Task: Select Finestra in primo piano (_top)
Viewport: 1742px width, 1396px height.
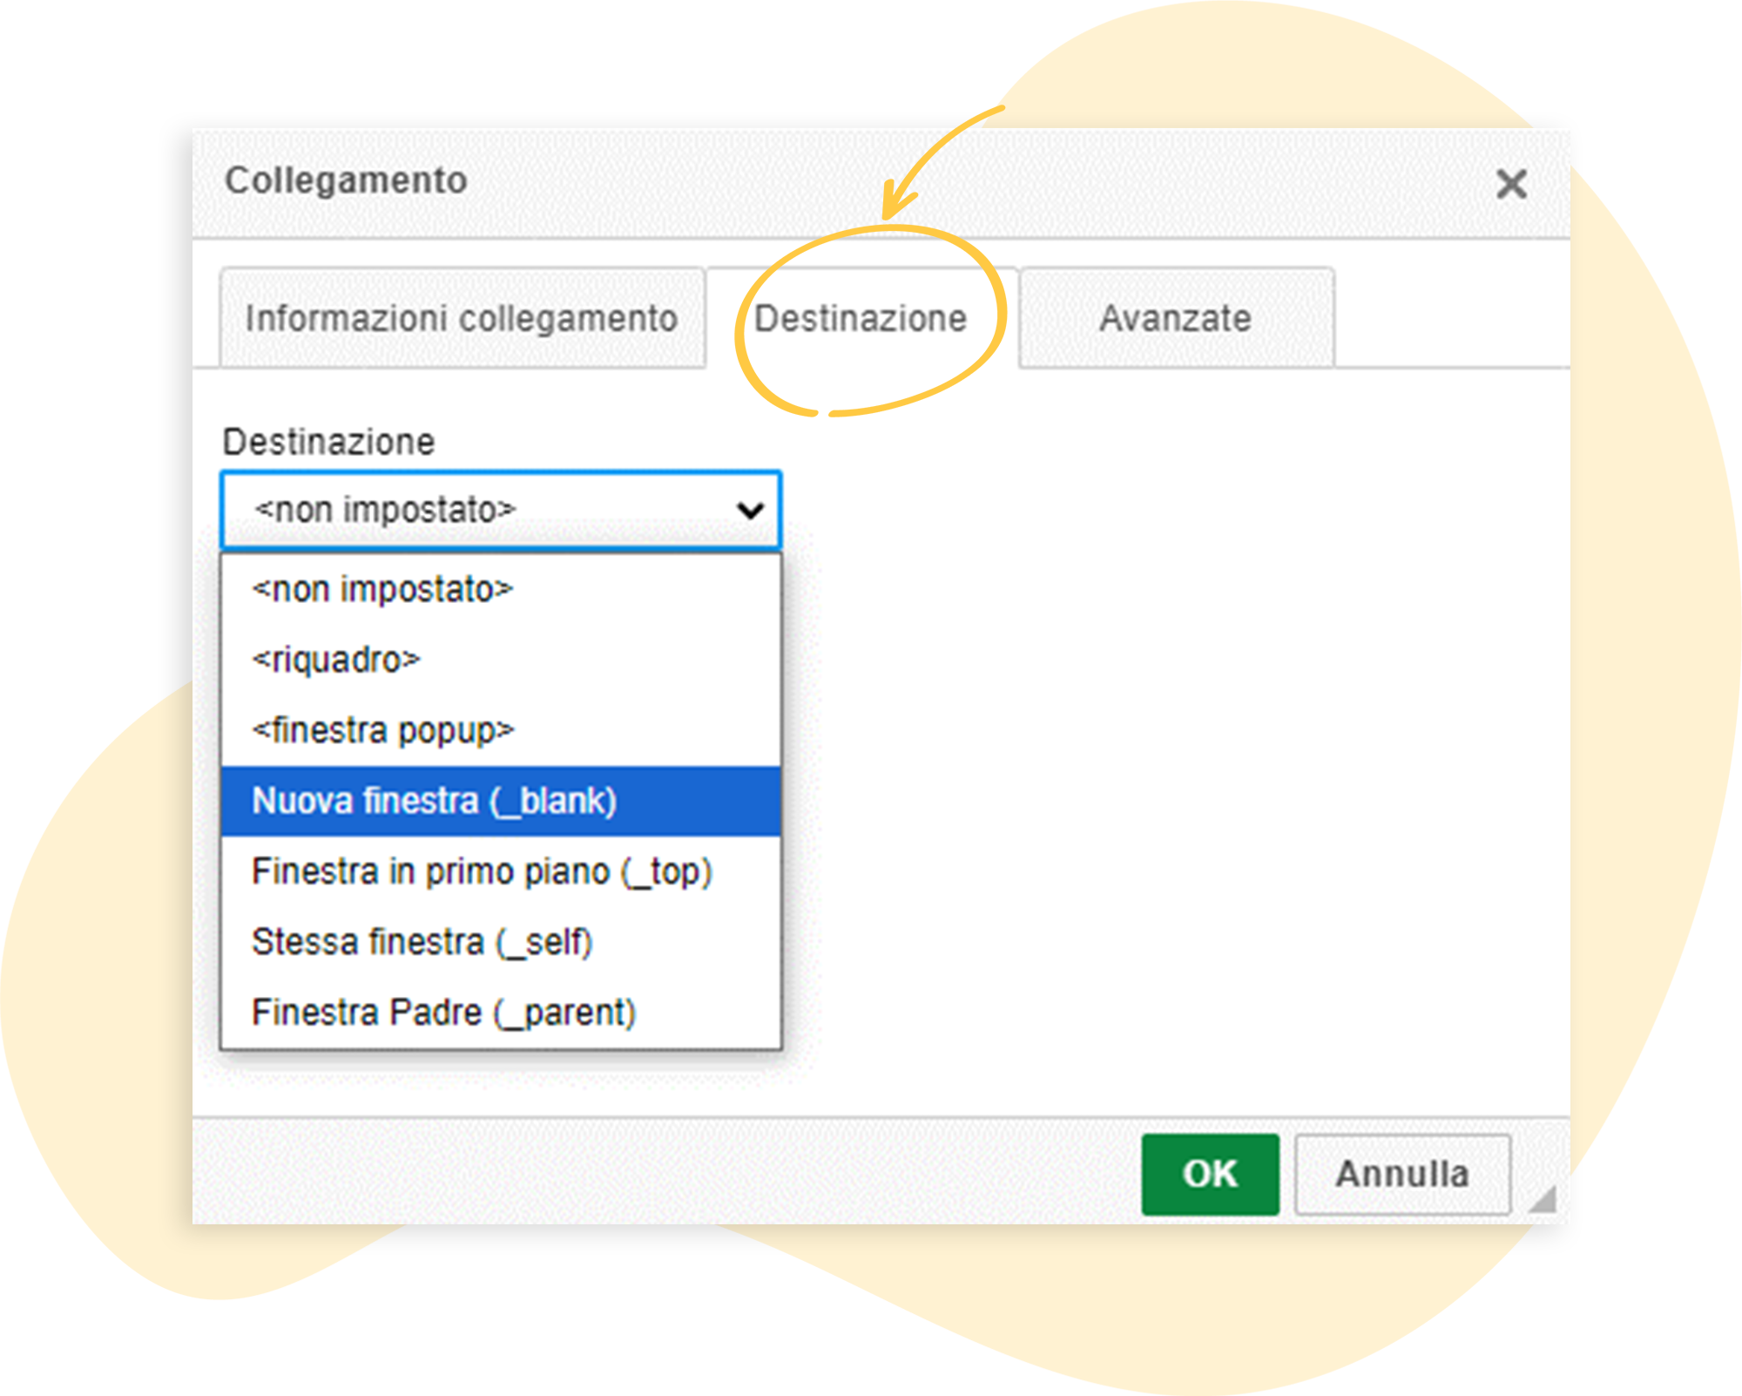Action: coord(482,871)
